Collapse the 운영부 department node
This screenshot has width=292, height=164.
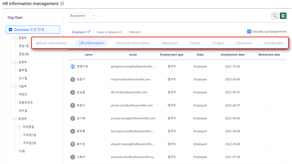point(15,119)
